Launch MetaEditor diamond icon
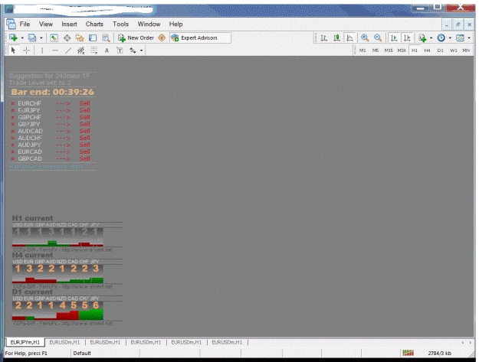 (x=162, y=38)
